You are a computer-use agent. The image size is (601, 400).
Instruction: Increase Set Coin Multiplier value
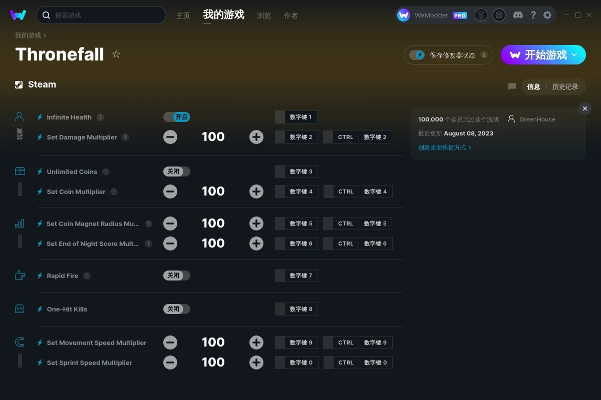coord(256,191)
